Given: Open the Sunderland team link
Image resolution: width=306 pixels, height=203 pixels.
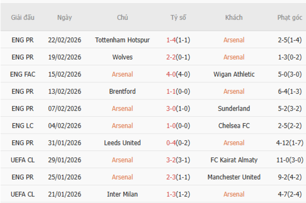Looking at the screenshot, I should click(234, 108).
